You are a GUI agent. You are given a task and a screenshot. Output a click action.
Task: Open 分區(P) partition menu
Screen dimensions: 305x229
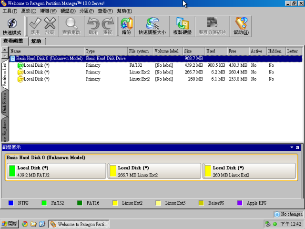pyautogui.click(x=87, y=11)
